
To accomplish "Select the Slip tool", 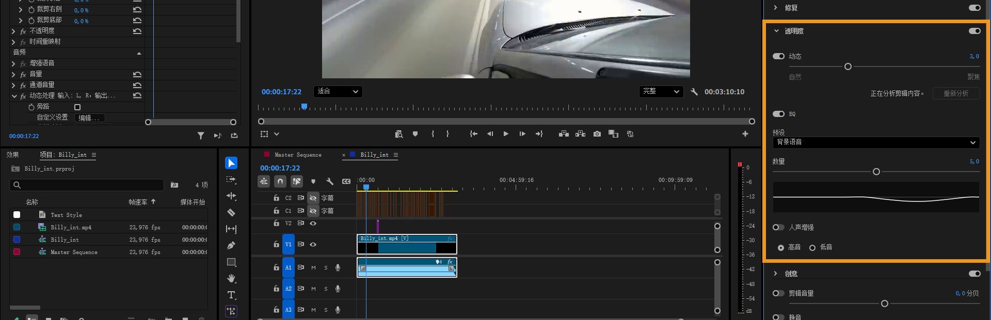I will (x=231, y=229).
